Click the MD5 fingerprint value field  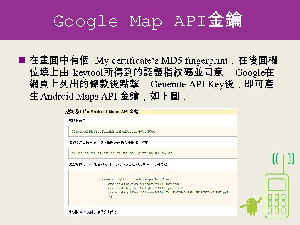coord(152,153)
